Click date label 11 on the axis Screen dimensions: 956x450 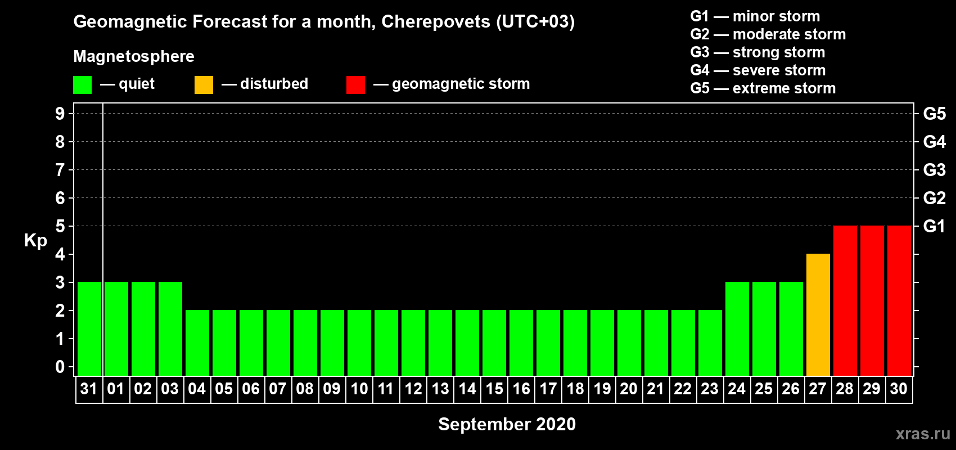pos(386,389)
